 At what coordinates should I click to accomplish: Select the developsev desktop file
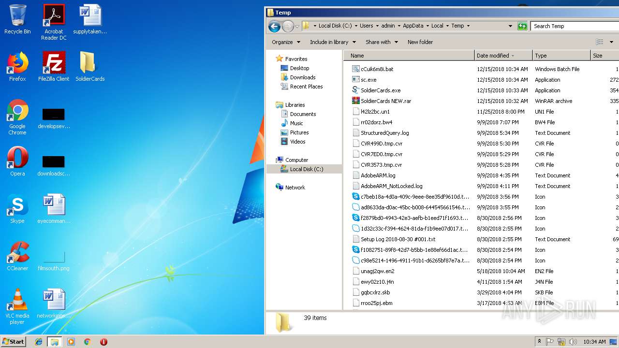54,119
